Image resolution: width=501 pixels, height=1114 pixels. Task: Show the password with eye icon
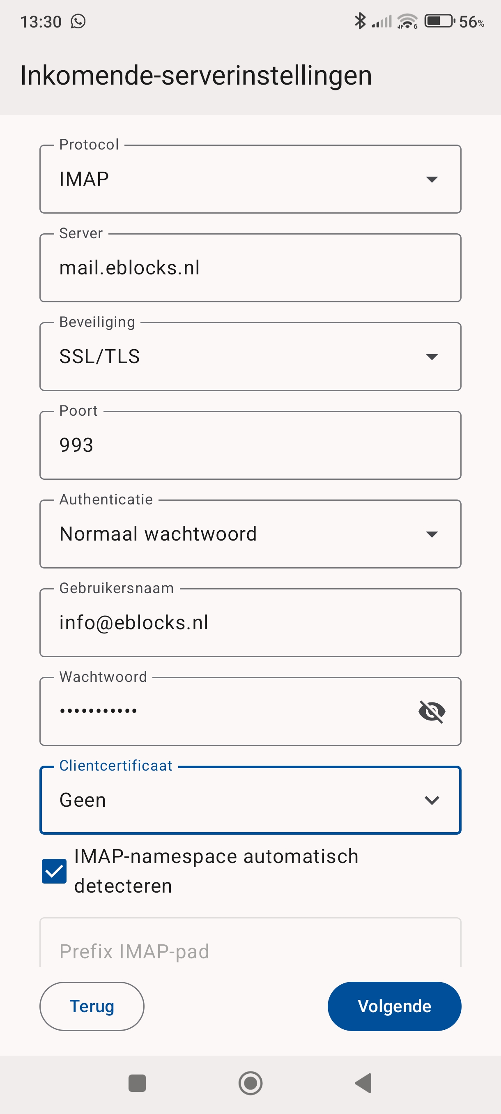432,711
